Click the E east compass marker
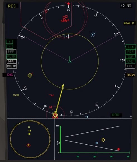Image resolution: width=137 pixels, height=162 pixels. pyautogui.click(x=97, y=104)
